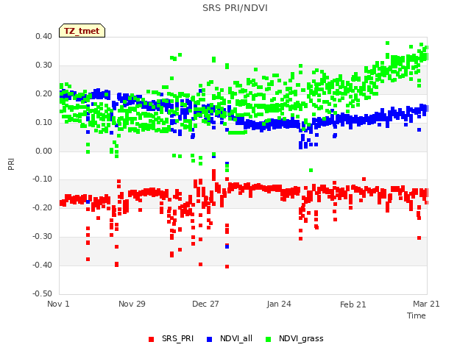Click the Nov 1 axis tick label
Screen dimensions: 471x353
pyautogui.click(x=58, y=304)
